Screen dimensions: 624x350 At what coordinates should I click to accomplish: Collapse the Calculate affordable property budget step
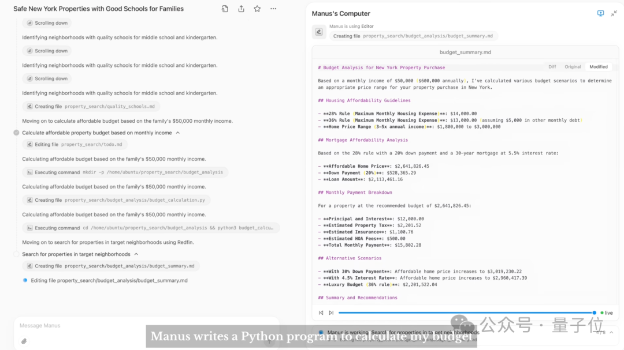pyautogui.click(x=178, y=133)
